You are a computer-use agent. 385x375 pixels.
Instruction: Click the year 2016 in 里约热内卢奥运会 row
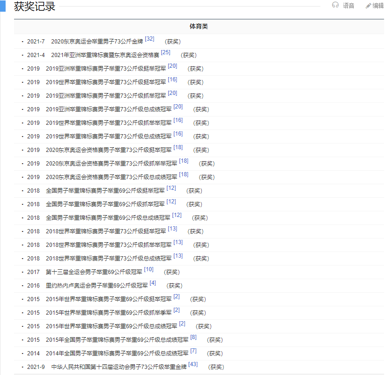(x=33, y=286)
